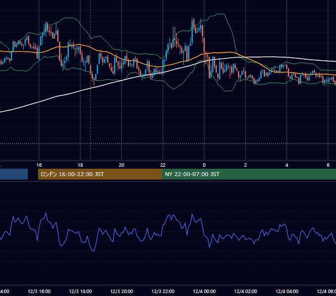Click the 12/3 22:00 date label
The height and width of the screenshot is (296, 336).
163,292
